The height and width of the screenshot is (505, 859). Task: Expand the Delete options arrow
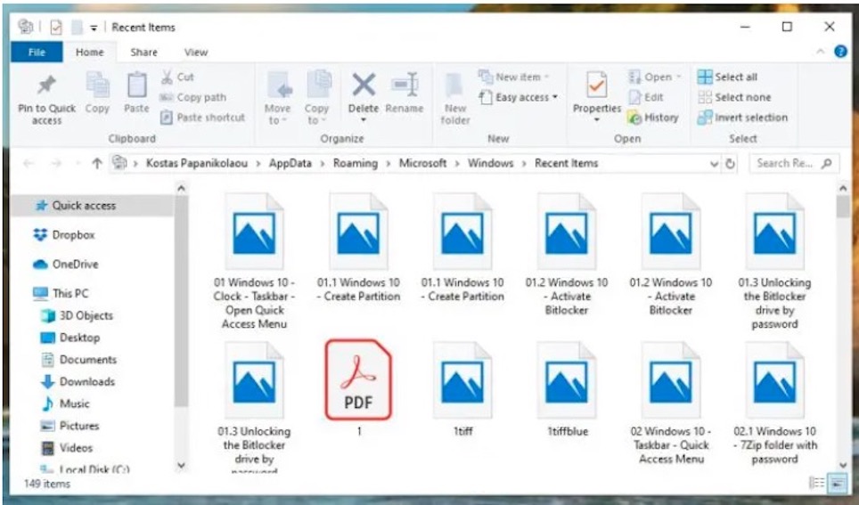[364, 120]
